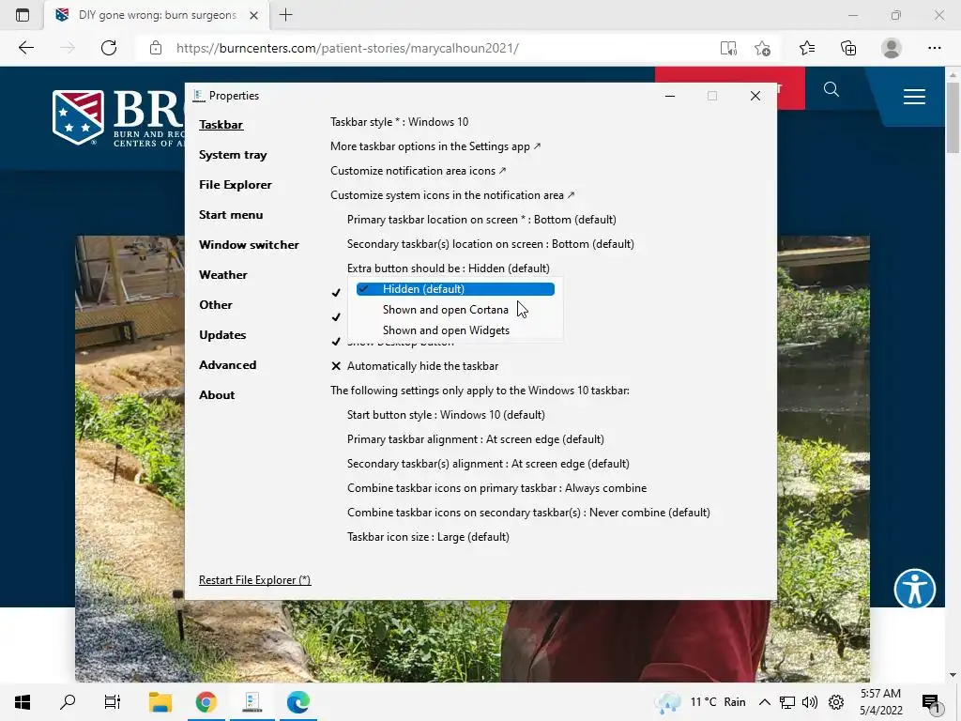Open Customize notification area icons link

click(x=418, y=171)
